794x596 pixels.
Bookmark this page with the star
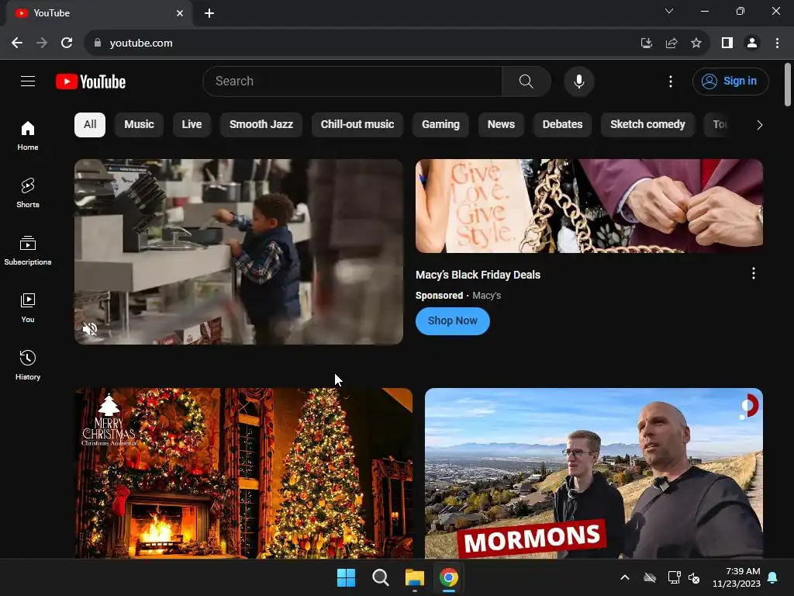click(x=696, y=43)
